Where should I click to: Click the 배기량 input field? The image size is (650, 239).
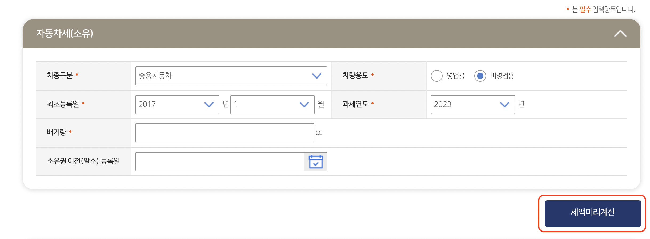[x=225, y=133]
